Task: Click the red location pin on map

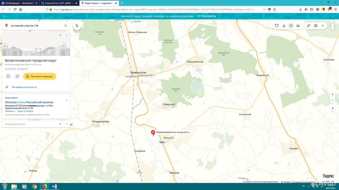Action: (153, 133)
